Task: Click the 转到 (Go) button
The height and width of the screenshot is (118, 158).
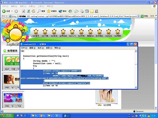Action: (x=144, y=16)
